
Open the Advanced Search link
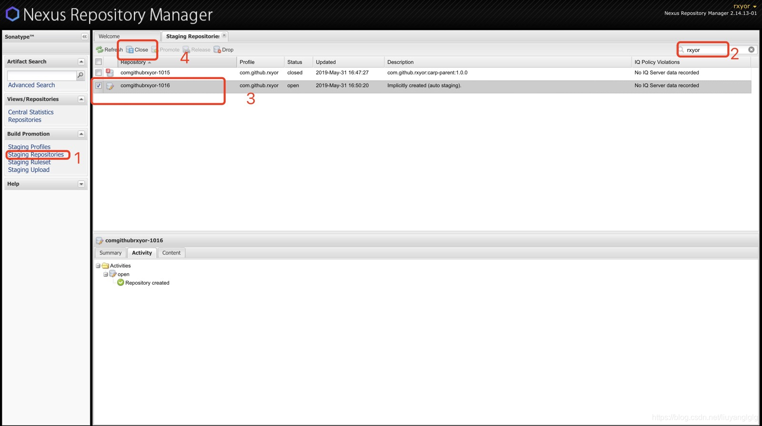click(31, 85)
